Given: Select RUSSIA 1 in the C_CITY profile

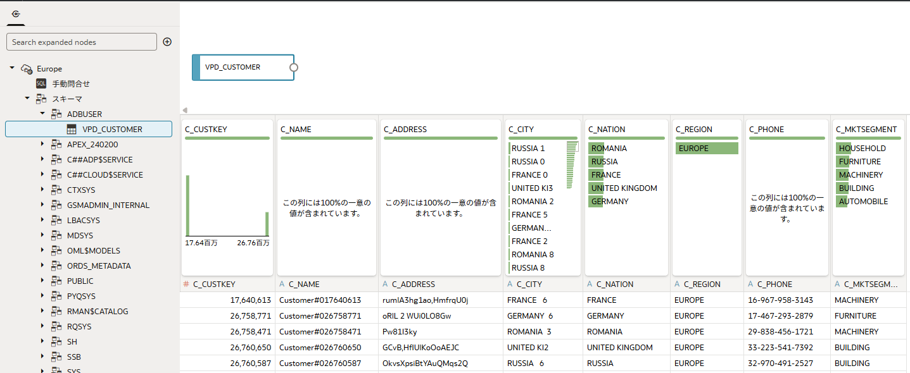Looking at the screenshot, I should point(528,148).
